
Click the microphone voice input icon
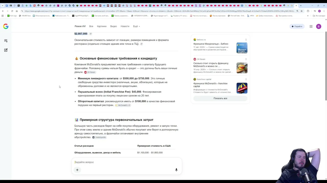[x=176, y=170]
